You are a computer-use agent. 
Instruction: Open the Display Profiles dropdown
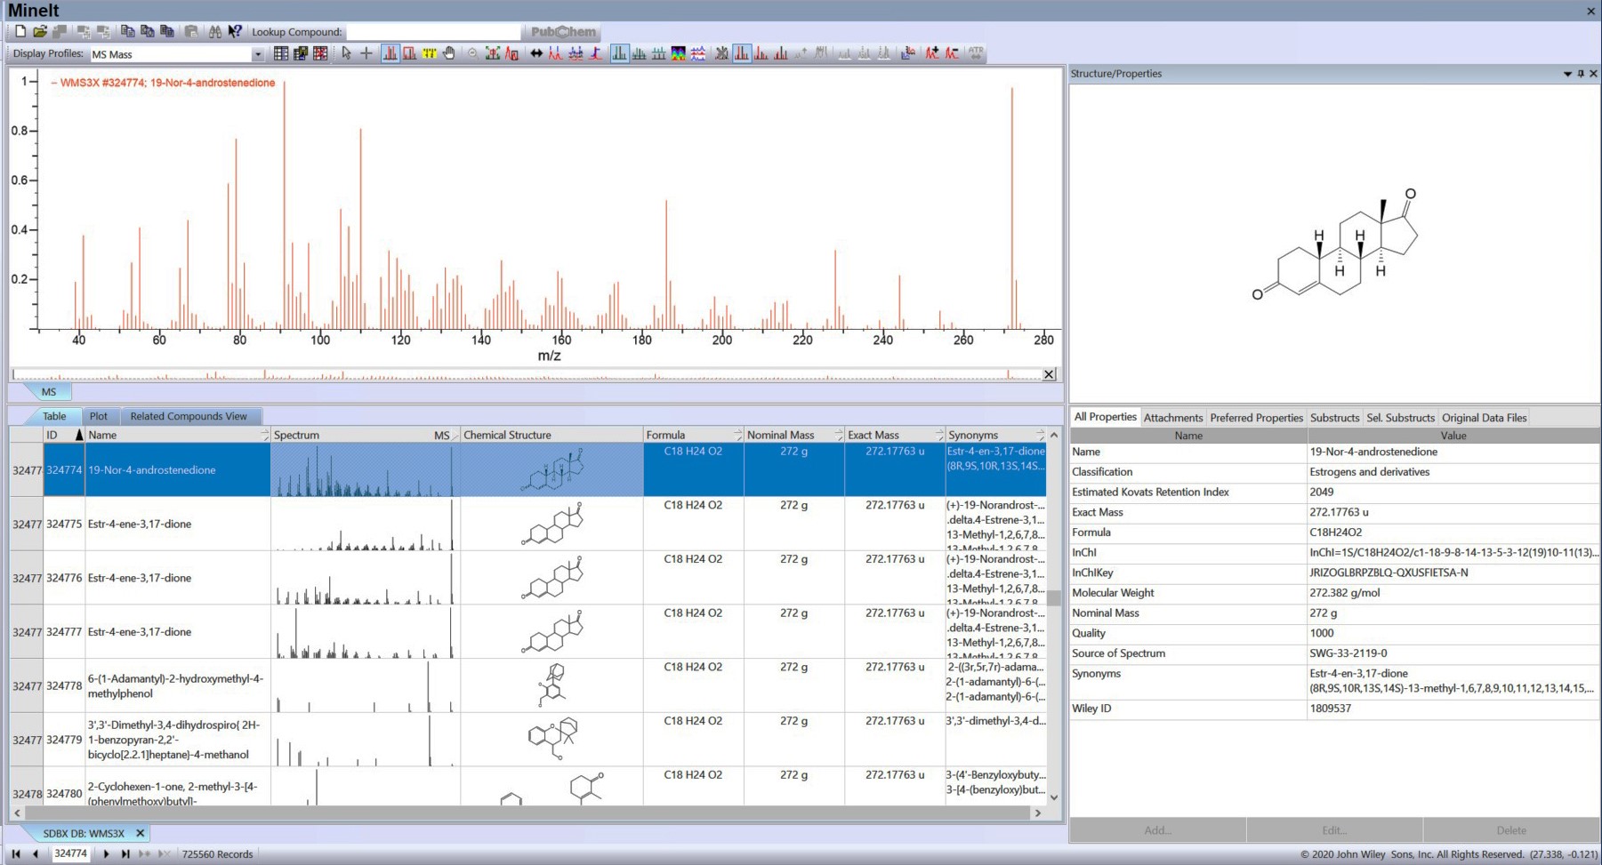(x=258, y=54)
